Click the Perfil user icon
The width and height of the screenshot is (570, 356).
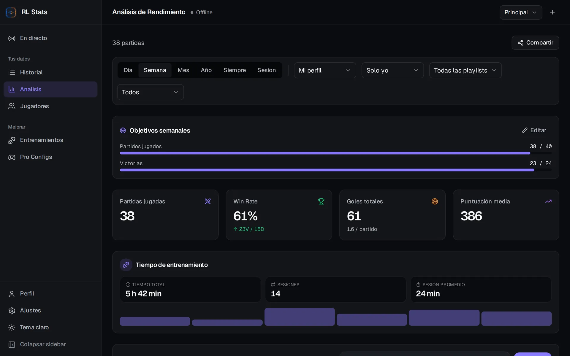[12, 294]
